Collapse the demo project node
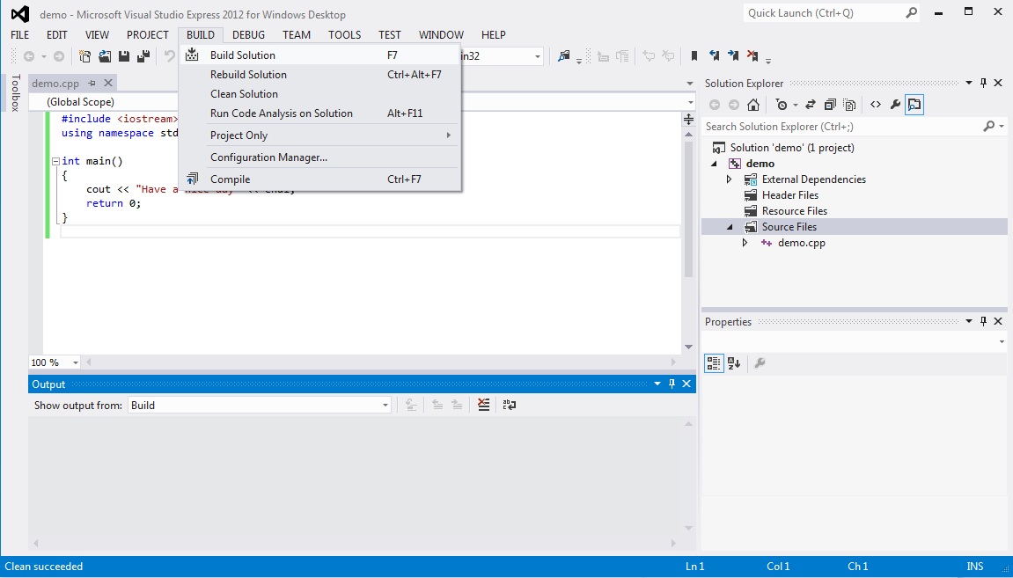This screenshot has height=578, width=1013. 714,164
